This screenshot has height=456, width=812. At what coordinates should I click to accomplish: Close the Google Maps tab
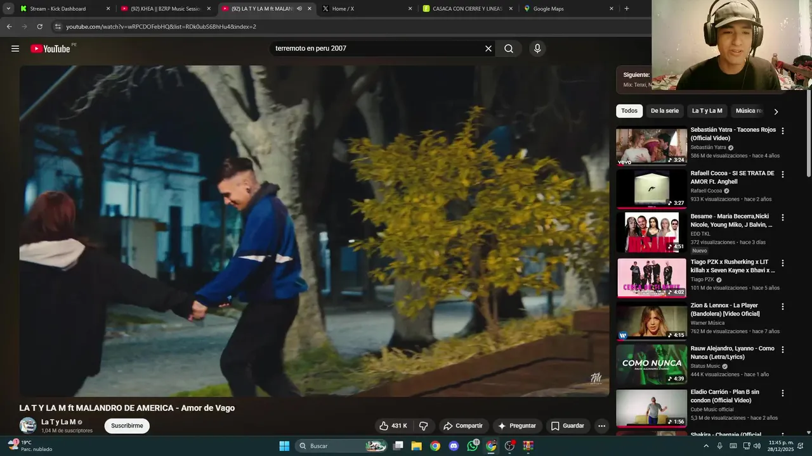(612, 9)
